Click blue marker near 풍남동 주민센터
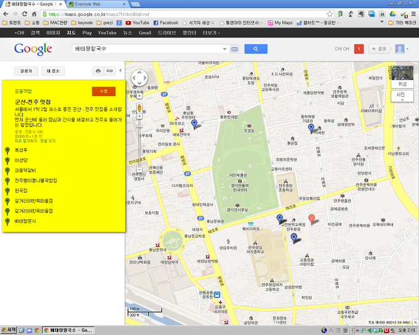The width and height of the screenshot is (419, 335). [x=194, y=124]
